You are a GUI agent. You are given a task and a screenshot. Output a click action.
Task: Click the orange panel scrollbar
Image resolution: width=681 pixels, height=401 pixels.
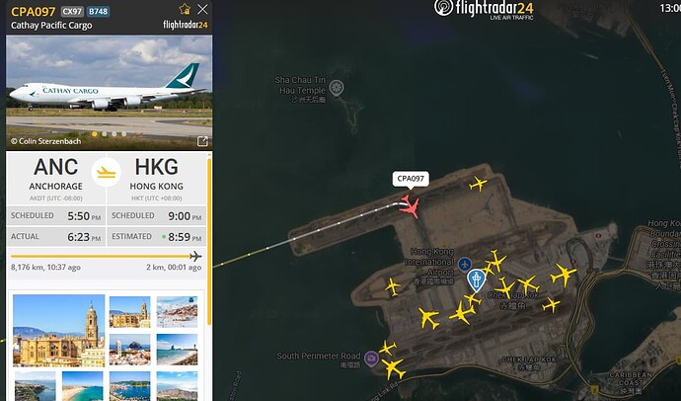point(209,242)
